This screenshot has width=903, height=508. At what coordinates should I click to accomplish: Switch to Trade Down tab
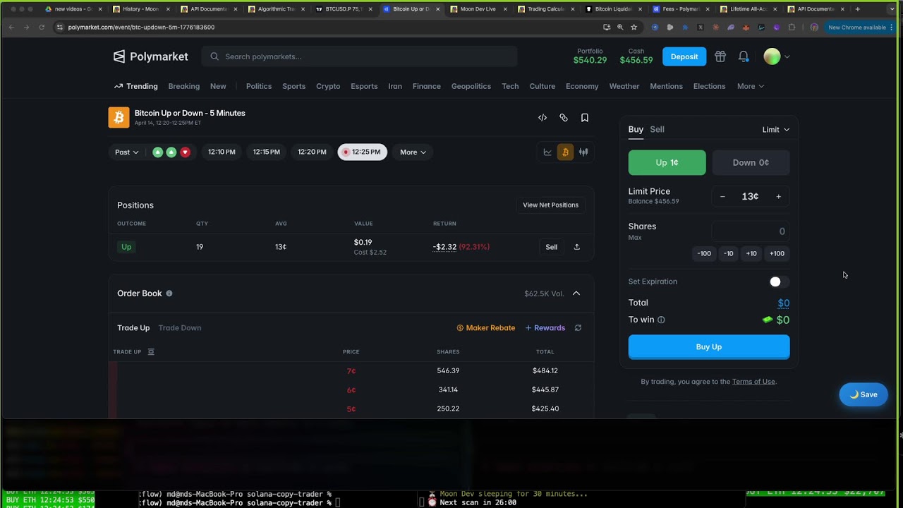click(180, 328)
